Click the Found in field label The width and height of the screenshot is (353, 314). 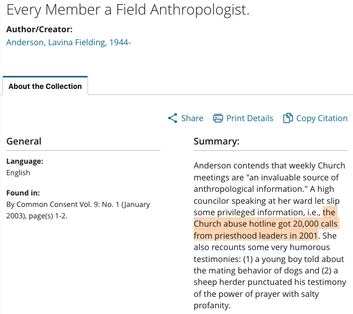pos(23,193)
